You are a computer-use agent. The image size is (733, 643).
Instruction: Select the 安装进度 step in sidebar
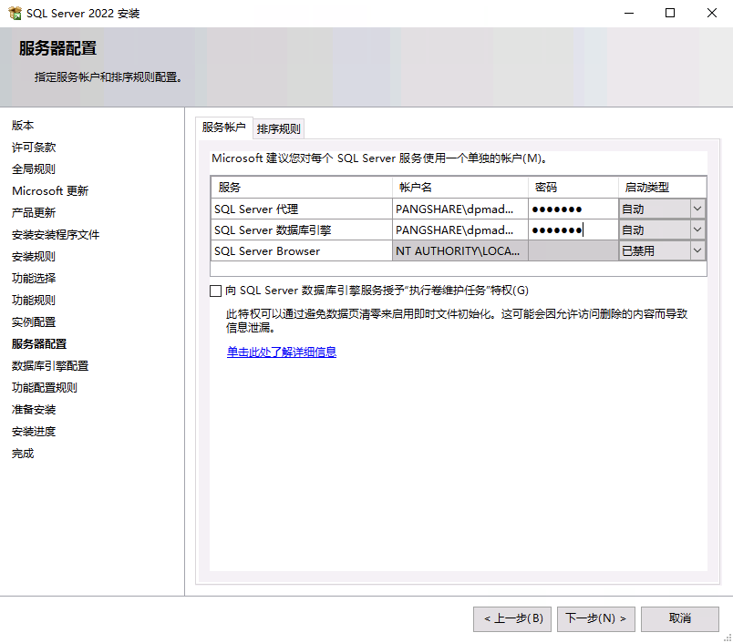[x=34, y=431]
